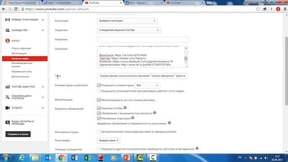Viewport: 288px width, 162px height.
Task: Toggle Overlay In-Video ads checkbox
Action: [x=99, y=108]
